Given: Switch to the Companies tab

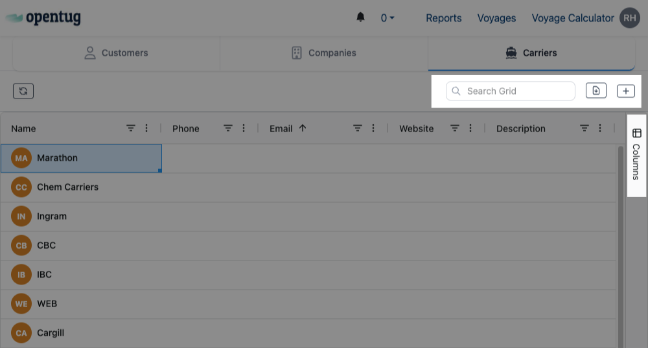Looking at the screenshot, I should tap(324, 53).
